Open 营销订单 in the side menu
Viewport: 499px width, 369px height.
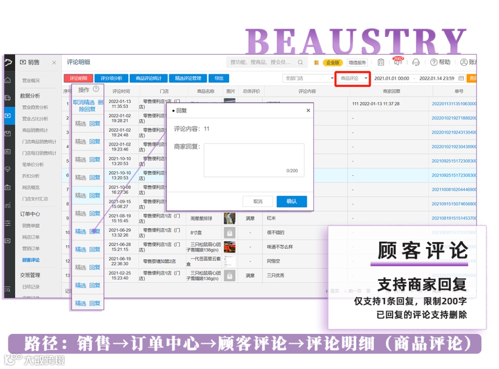(31, 248)
